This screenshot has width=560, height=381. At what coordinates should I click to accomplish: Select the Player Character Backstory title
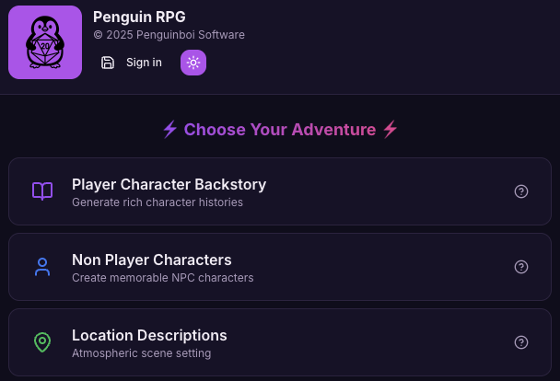click(169, 184)
